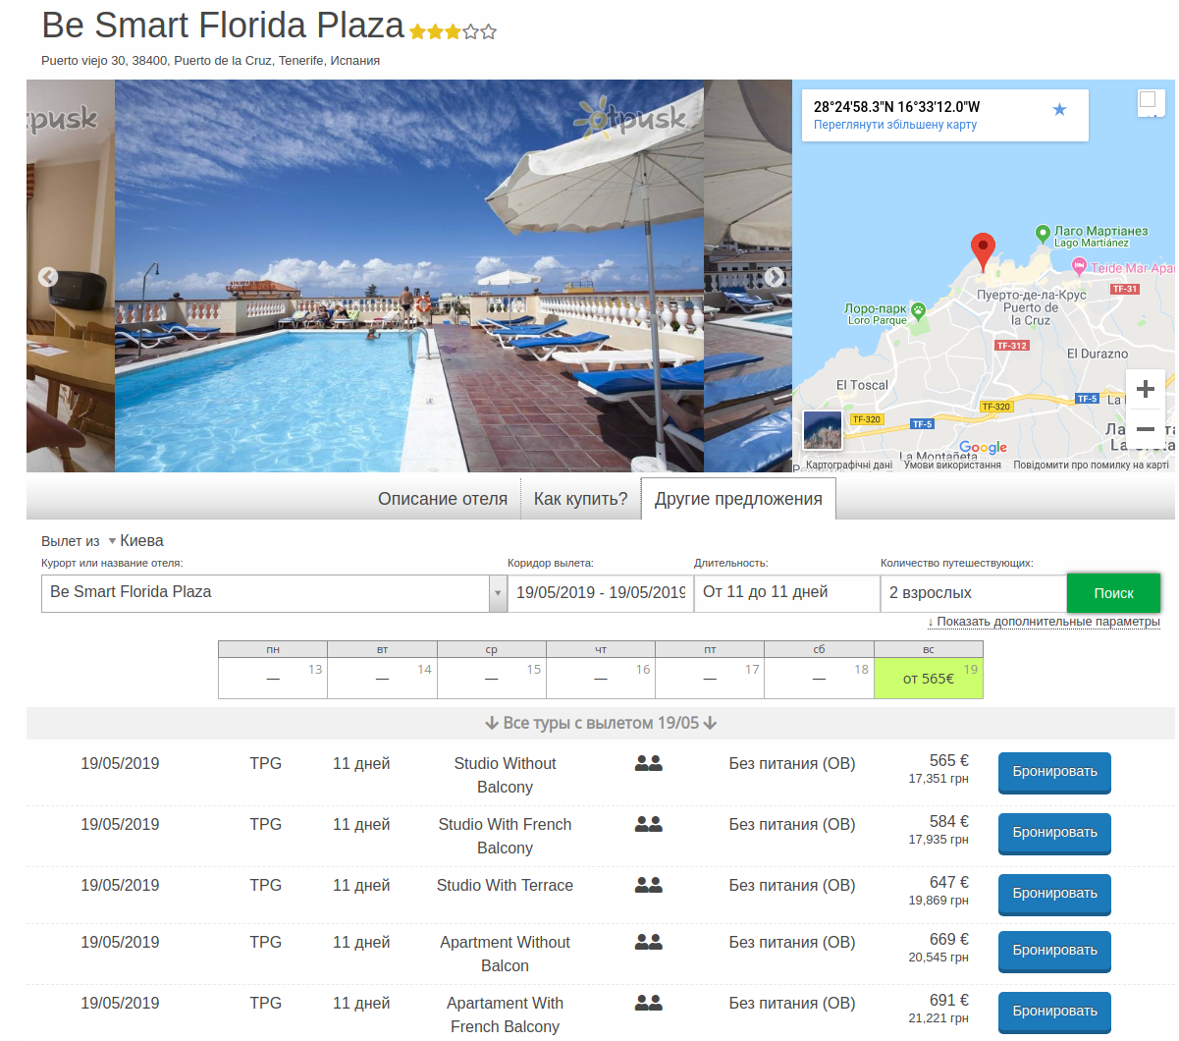This screenshot has height=1041, width=1179.
Task: Report a map error link
Action: [x=1091, y=466]
